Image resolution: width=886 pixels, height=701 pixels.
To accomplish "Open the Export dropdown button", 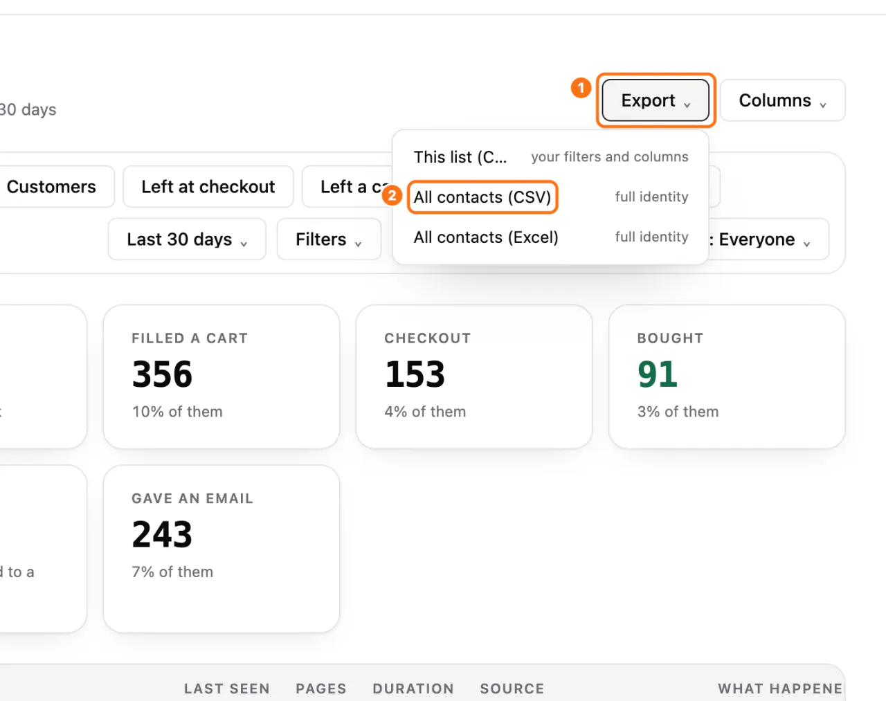I will pos(655,100).
